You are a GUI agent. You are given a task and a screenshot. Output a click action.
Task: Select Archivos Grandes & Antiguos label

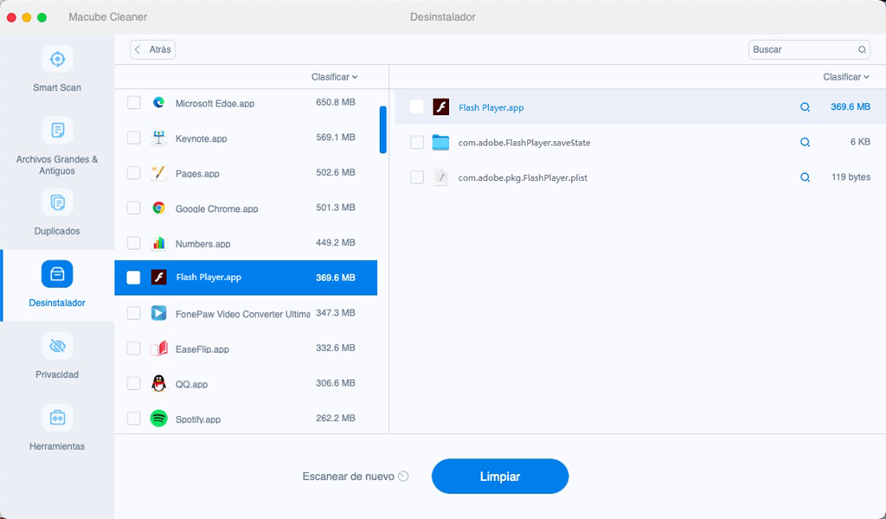(x=57, y=165)
